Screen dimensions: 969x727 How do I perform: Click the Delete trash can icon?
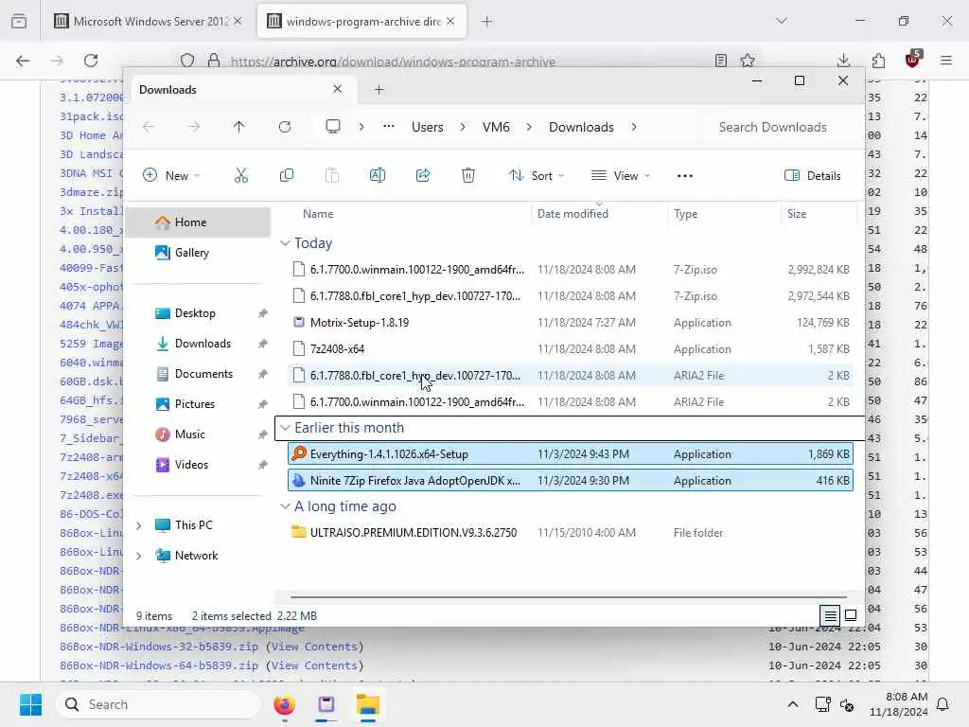pyautogui.click(x=468, y=175)
